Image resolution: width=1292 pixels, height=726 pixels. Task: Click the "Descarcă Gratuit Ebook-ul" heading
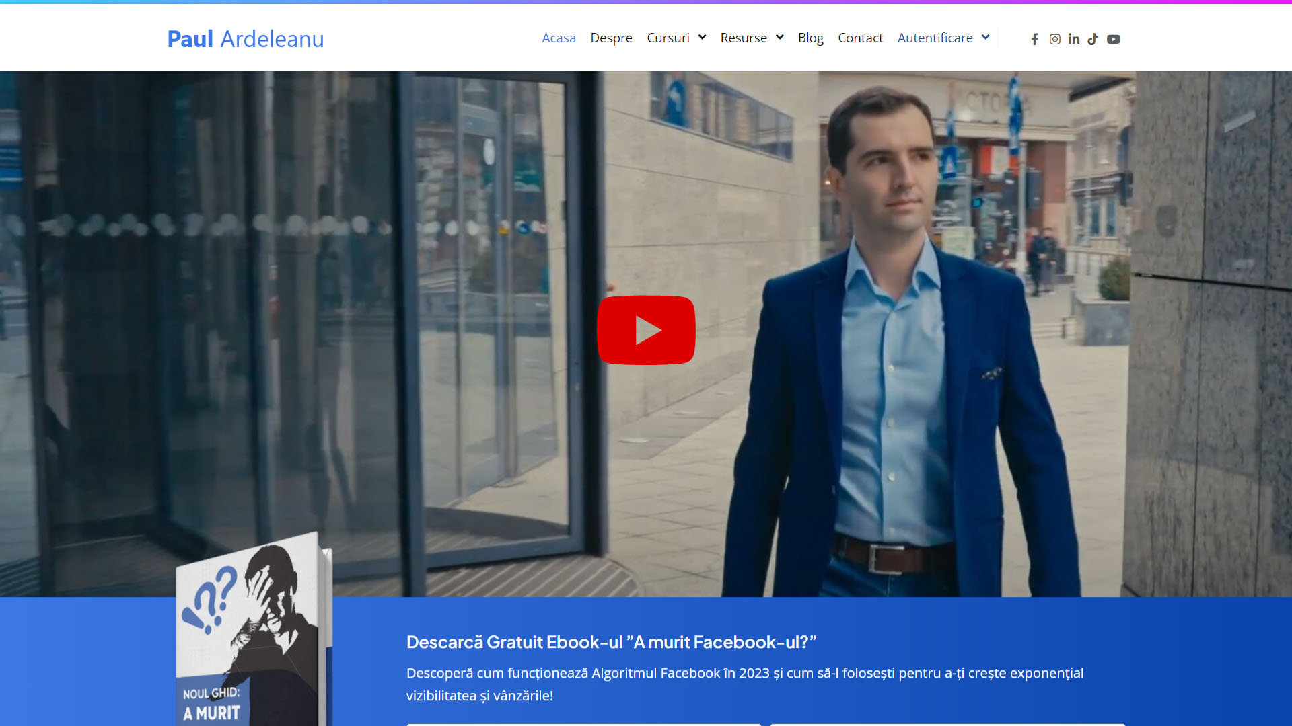pos(611,642)
